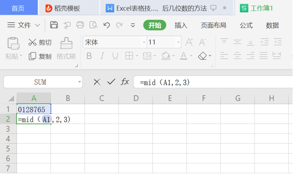Viewport: 294px width, 177px height.
Task: Expand the Name Box SUM dropdown
Action: point(79,82)
